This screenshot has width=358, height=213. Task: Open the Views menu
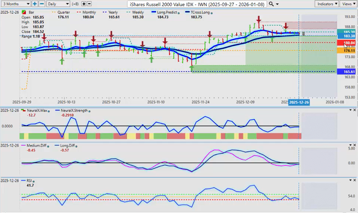point(348,4)
